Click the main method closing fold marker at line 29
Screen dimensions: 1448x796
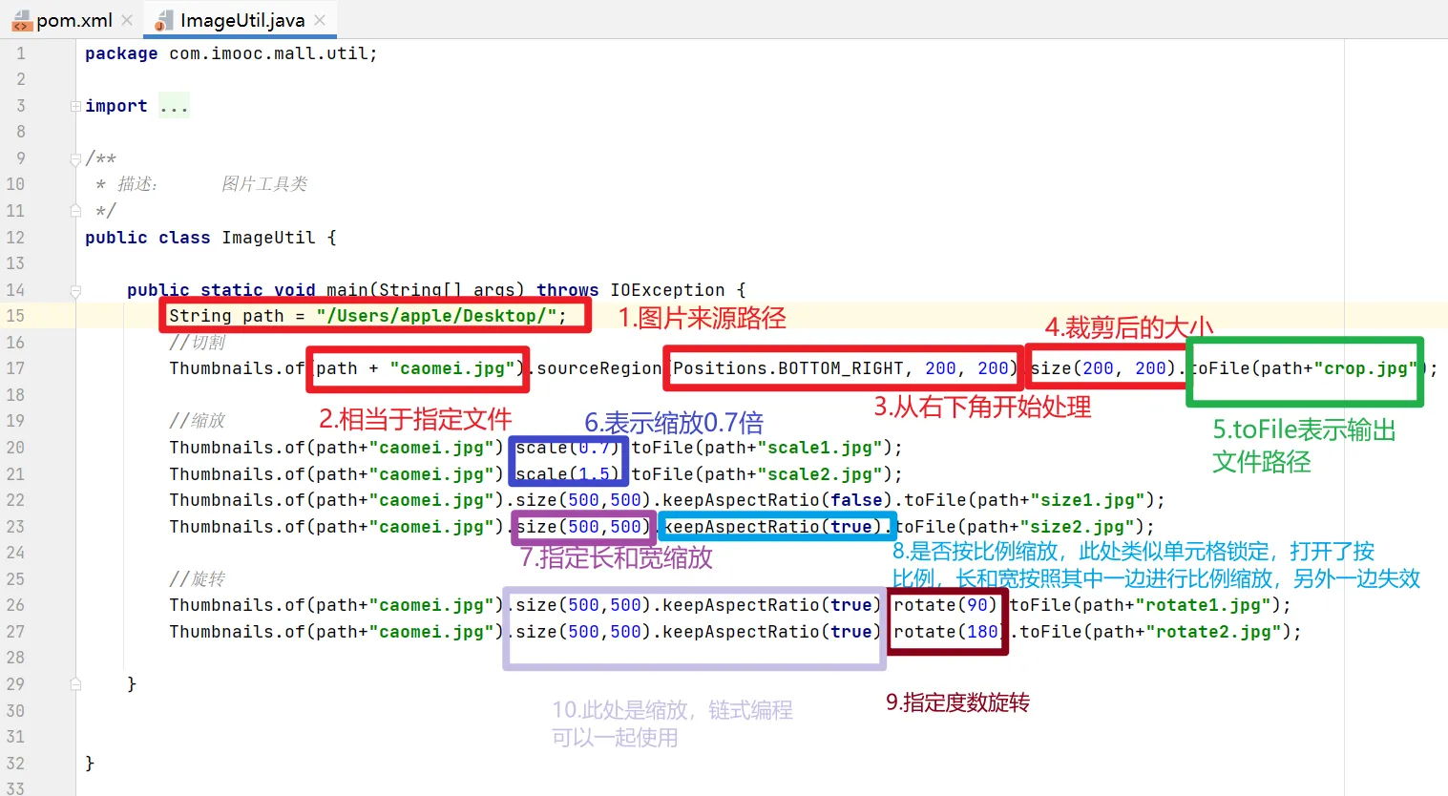pyautogui.click(x=75, y=684)
